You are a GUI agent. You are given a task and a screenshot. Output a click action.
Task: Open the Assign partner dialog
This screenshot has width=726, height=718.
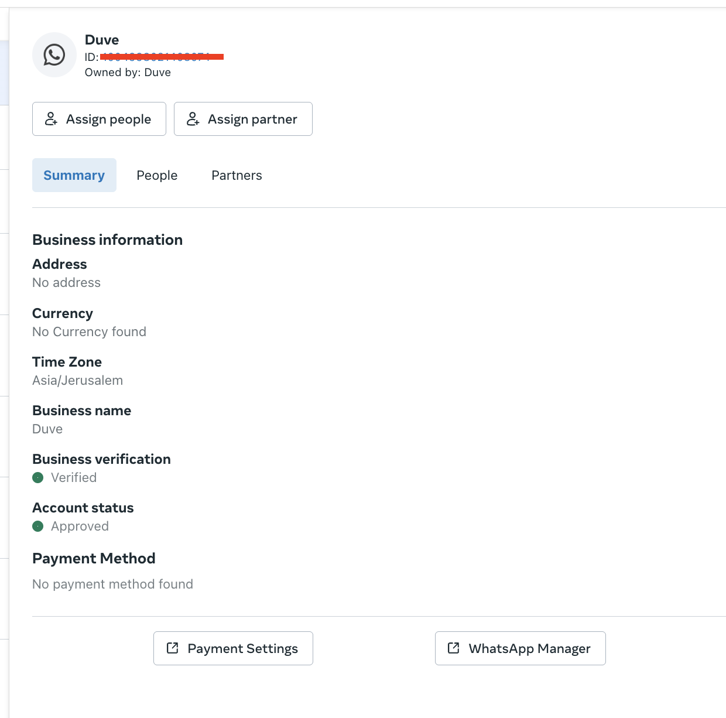tap(243, 119)
